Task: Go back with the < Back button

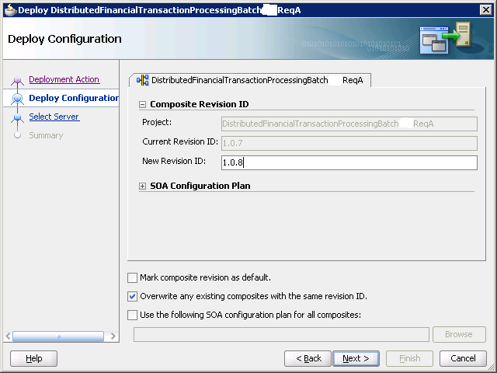Action: 308,358
